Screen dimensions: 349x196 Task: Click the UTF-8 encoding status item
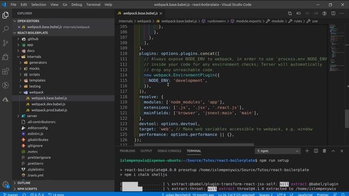click(x=281, y=194)
